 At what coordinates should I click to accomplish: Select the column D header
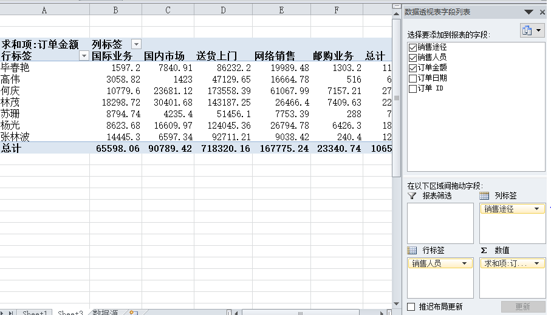pos(223,10)
